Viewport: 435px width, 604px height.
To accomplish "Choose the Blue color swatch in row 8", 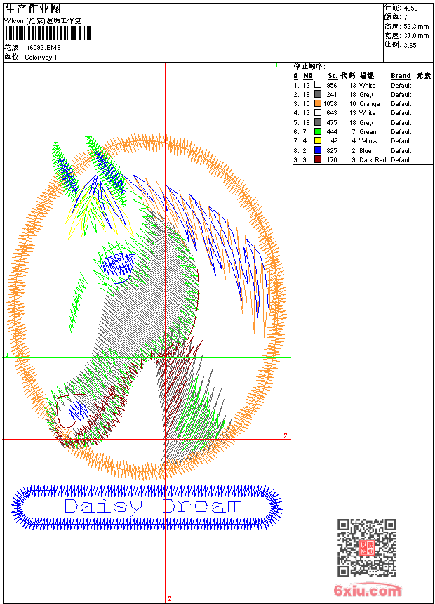I will [x=318, y=150].
